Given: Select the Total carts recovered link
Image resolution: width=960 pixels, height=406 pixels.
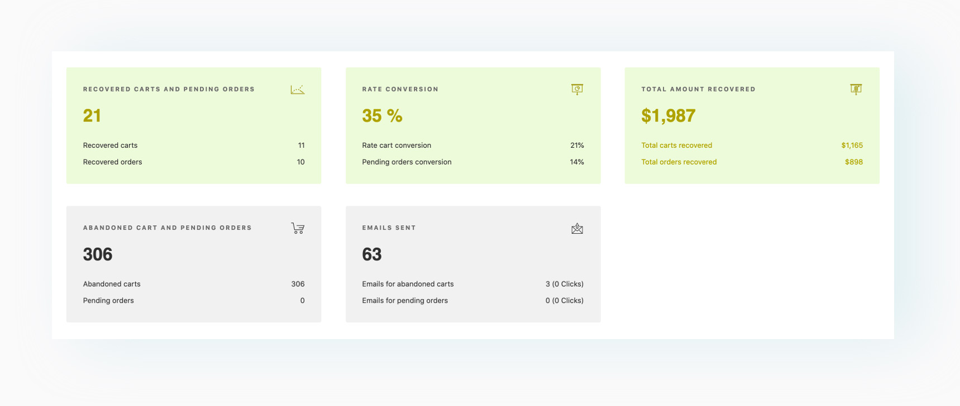Looking at the screenshot, I should click(x=676, y=146).
